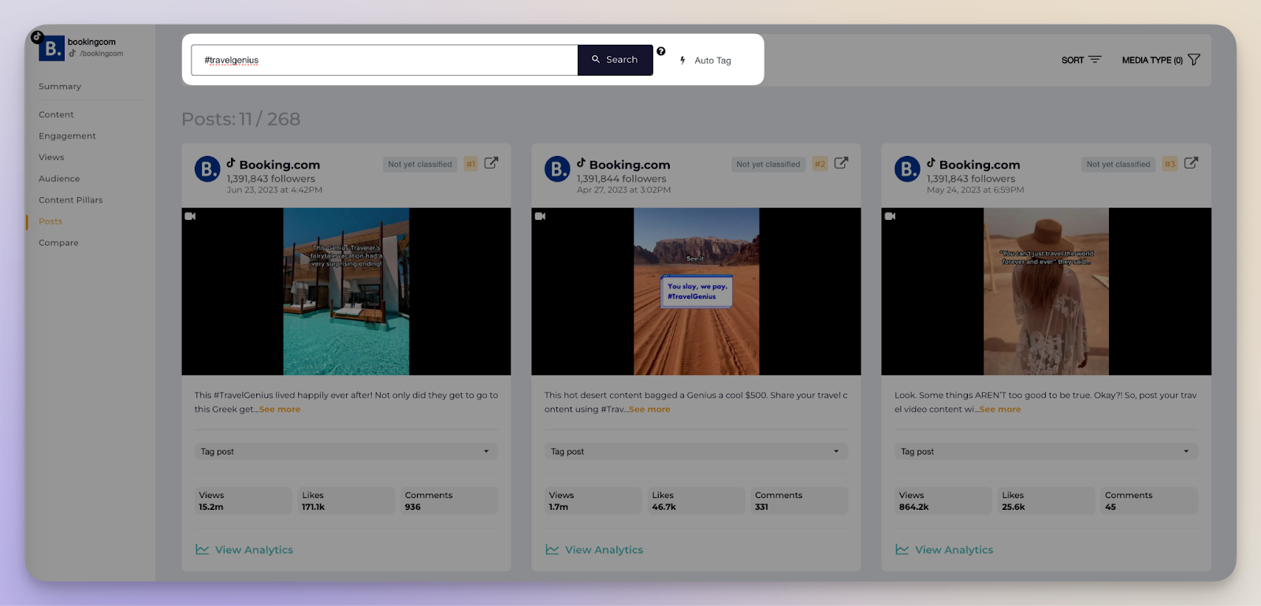1261x606 pixels.
Task: Click the Views 1.7m stat box
Action: pos(593,501)
